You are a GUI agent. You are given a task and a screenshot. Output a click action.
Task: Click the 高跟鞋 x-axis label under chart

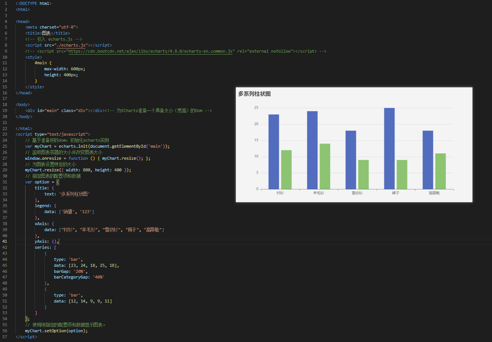coord(434,193)
